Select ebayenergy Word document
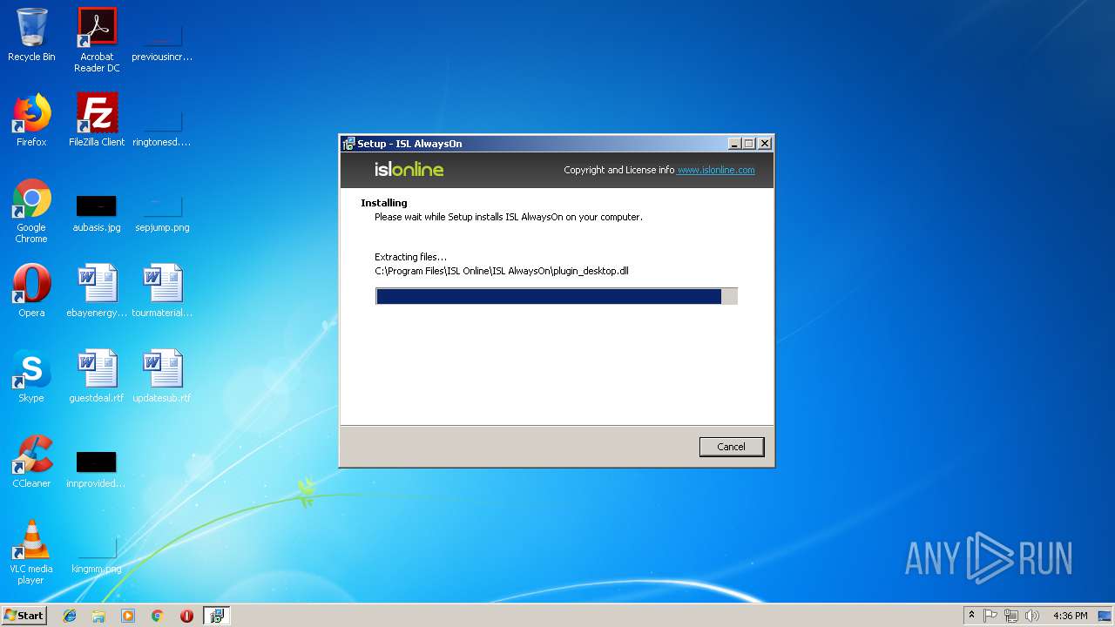This screenshot has width=1115, height=627. pos(97,291)
